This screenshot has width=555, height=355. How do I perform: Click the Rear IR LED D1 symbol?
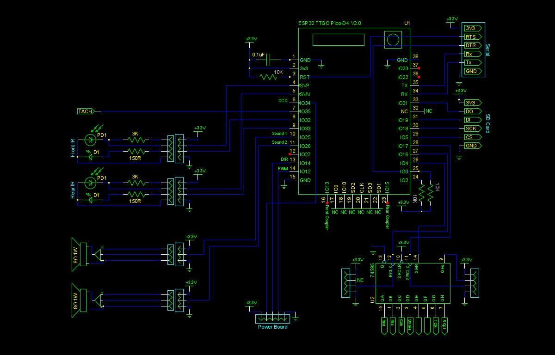click(x=91, y=200)
